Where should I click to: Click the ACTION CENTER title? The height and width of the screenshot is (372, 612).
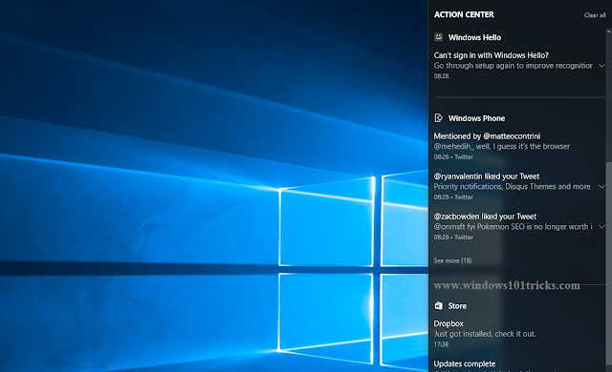[464, 14]
